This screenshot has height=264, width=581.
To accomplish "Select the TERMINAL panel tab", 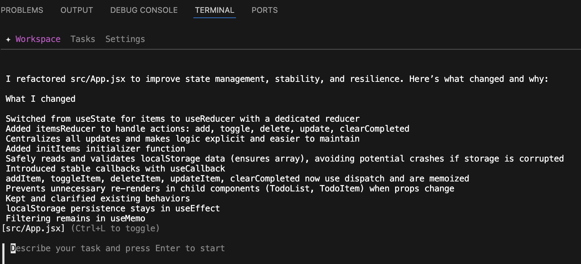I will [x=214, y=10].
